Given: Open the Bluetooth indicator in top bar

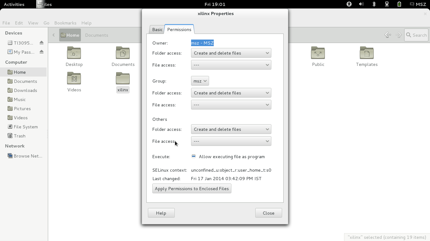Looking at the screenshot, I should coord(374,4).
